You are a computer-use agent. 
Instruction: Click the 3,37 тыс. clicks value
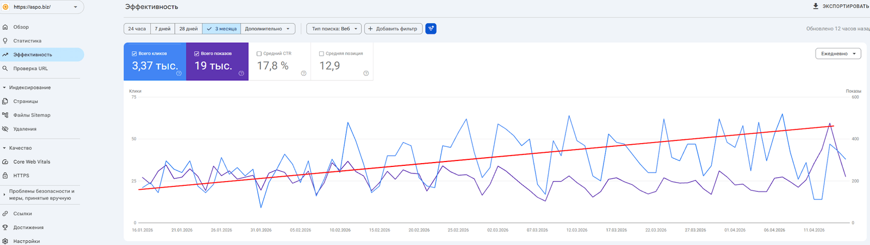[155, 66]
